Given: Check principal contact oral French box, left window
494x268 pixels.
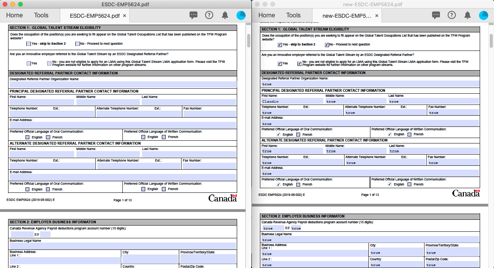Looking at the screenshot, I should [48, 137].
